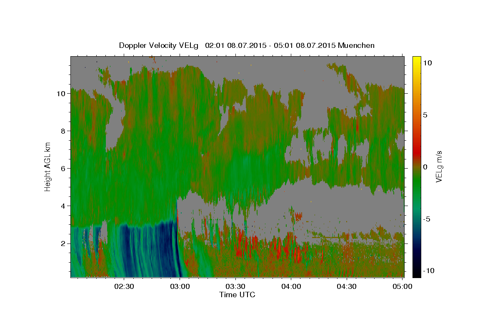500x333 pixels.
Task: Click the 'Time UTC' axis label
Action: 237,295
